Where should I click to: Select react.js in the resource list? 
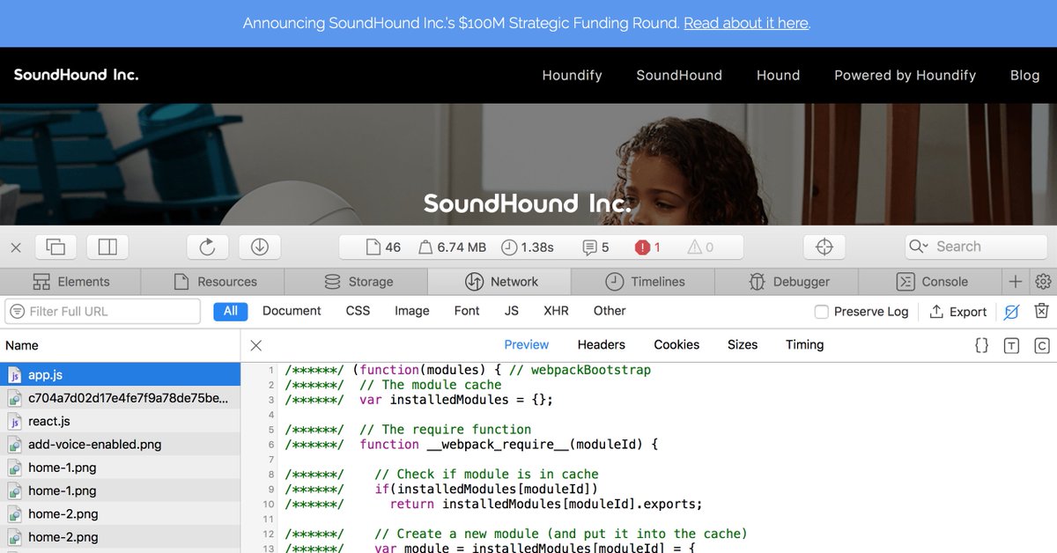coord(120,421)
